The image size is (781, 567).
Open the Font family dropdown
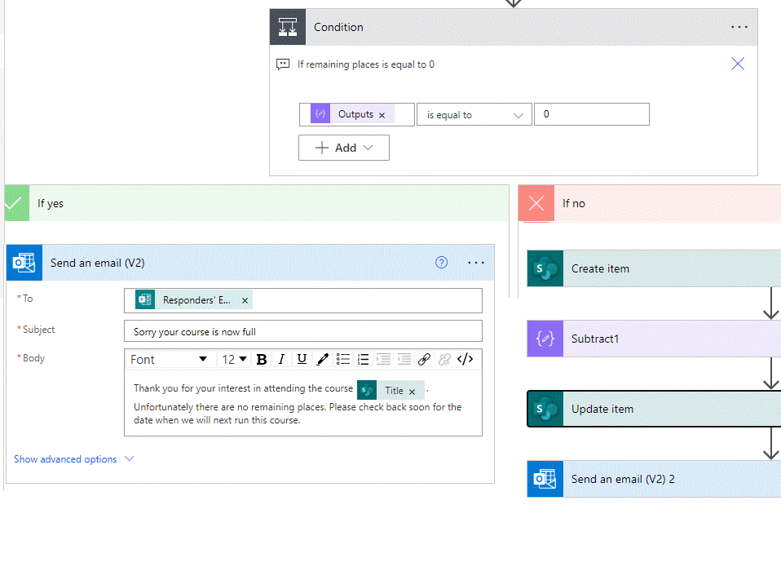coord(169,359)
